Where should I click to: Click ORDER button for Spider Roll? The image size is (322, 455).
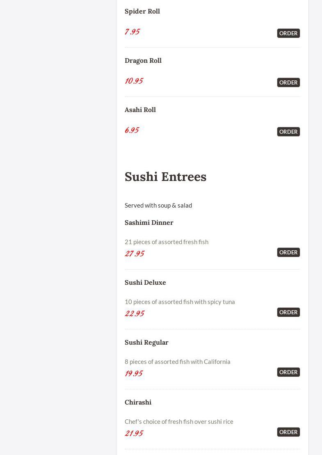(x=288, y=33)
